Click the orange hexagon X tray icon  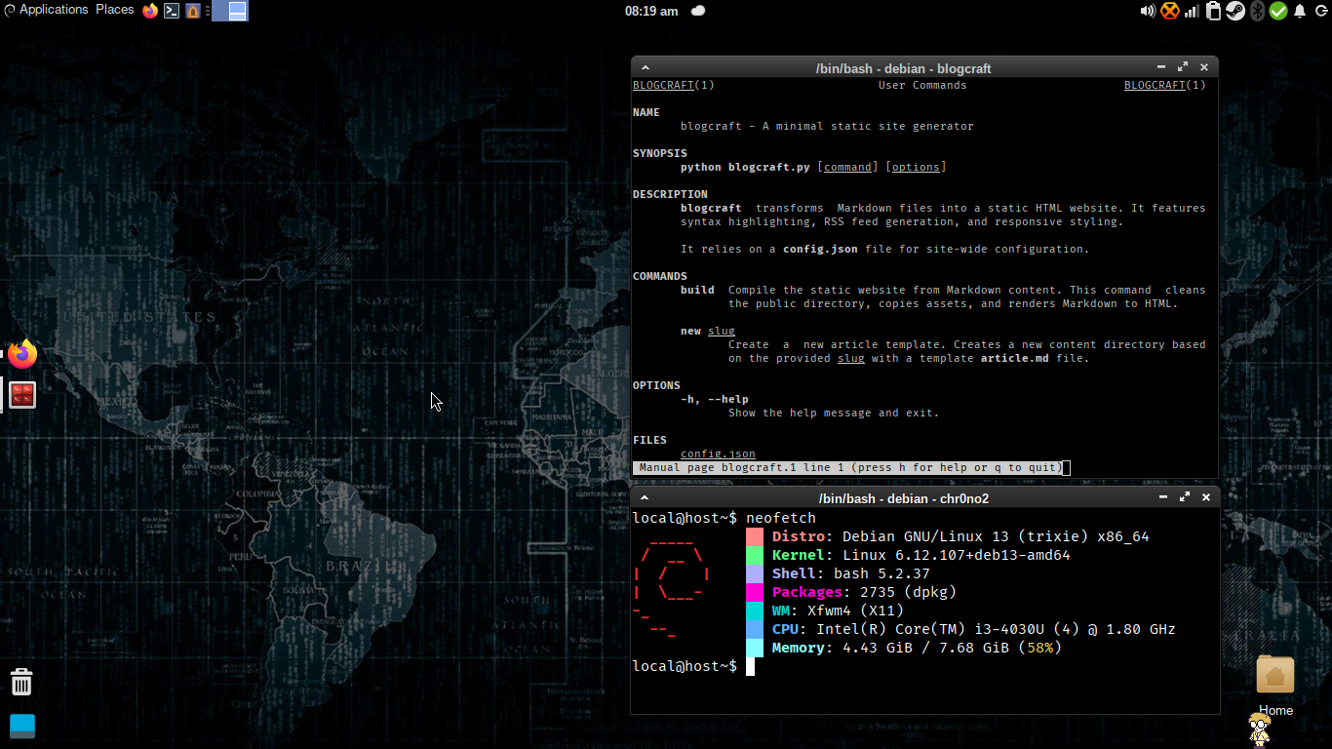coord(1169,11)
